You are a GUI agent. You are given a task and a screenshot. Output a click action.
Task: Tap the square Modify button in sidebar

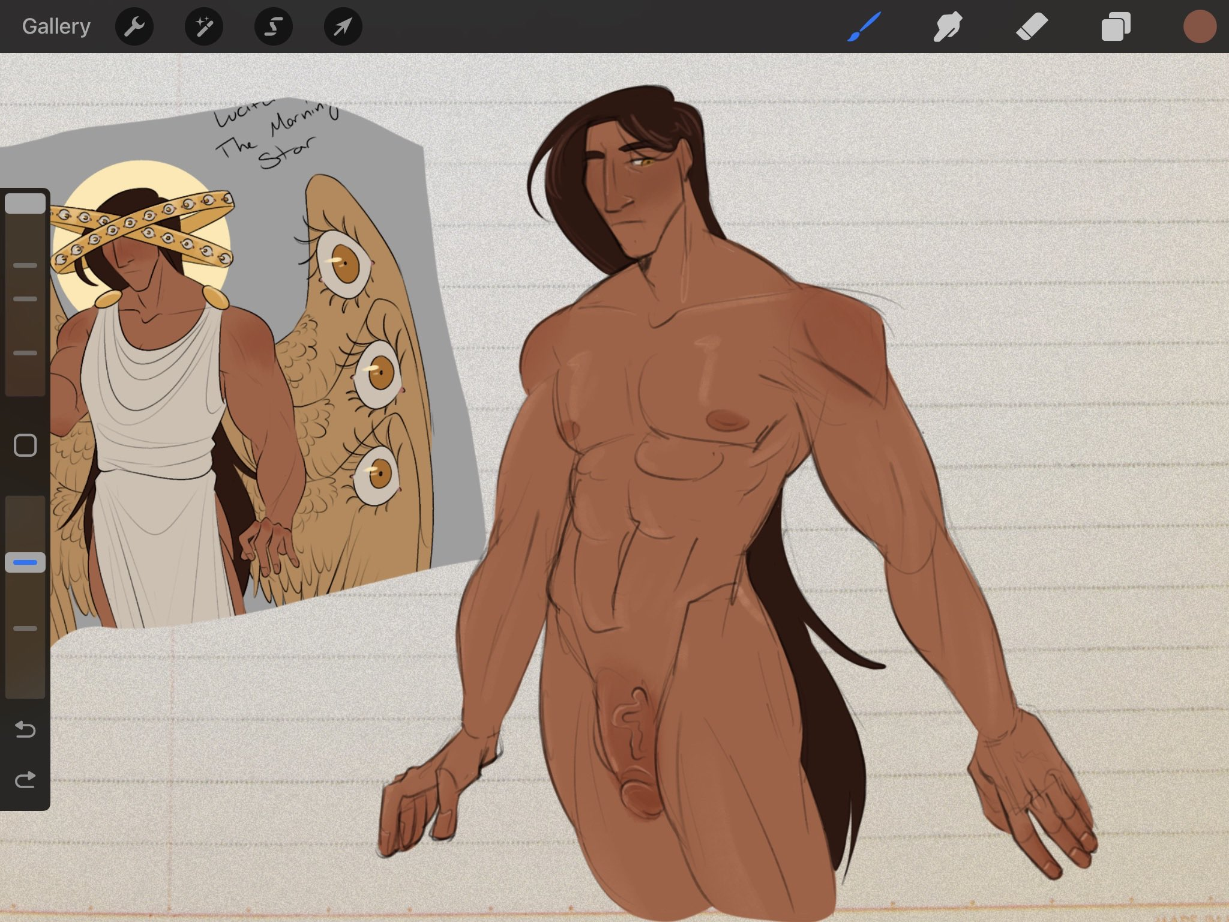[x=25, y=445]
